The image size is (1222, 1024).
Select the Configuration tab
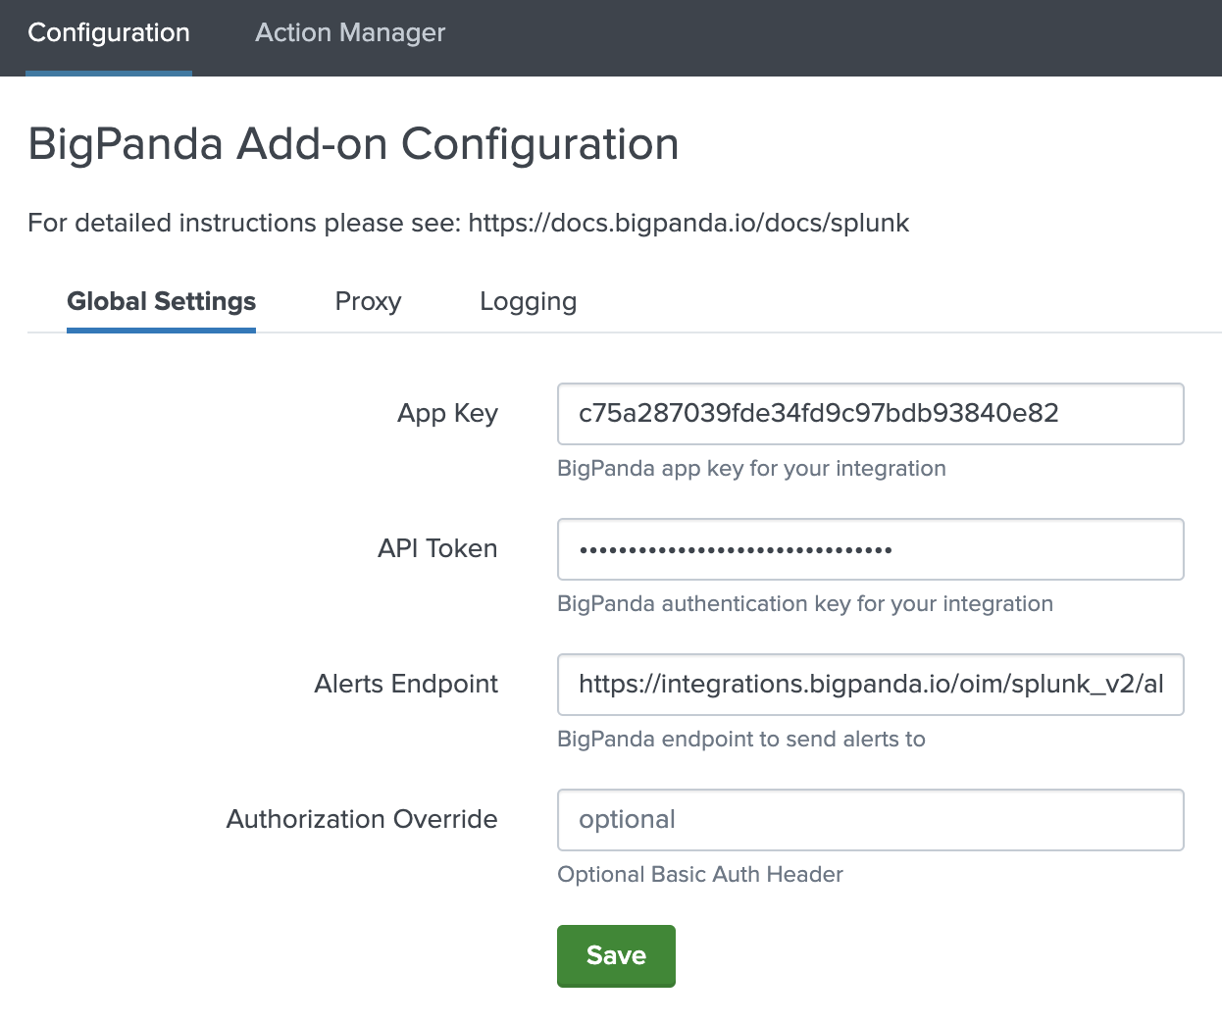tap(108, 32)
